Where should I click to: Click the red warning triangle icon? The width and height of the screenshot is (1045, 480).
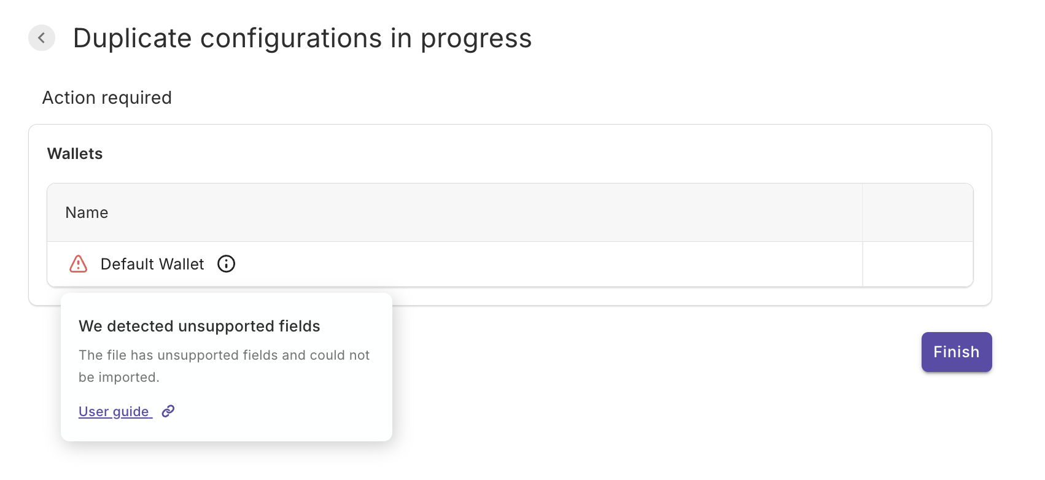[x=79, y=264]
